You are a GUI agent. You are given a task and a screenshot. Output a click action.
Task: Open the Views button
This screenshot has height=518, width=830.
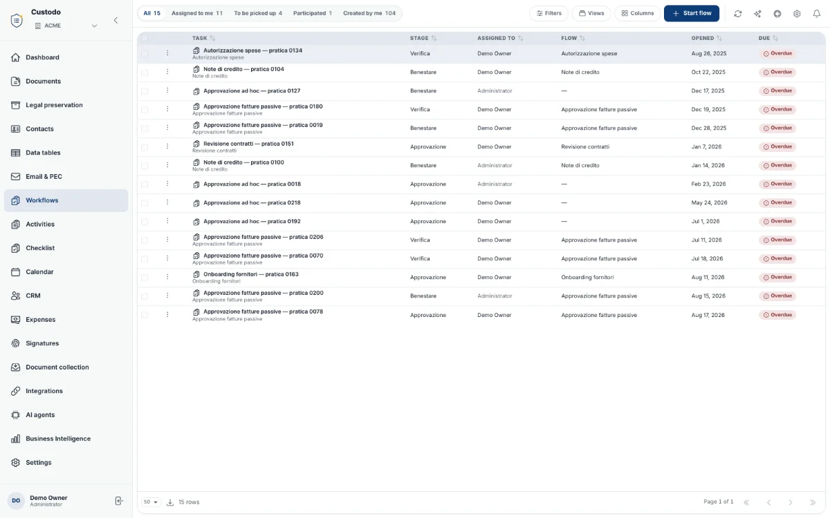[x=591, y=13]
